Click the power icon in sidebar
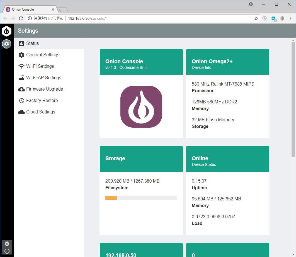Screen dimensions: 296x257 (x=7, y=251)
